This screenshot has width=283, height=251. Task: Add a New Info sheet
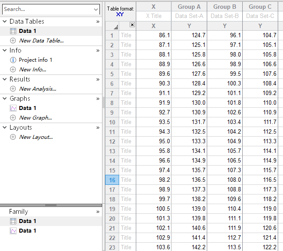[x=33, y=70]
